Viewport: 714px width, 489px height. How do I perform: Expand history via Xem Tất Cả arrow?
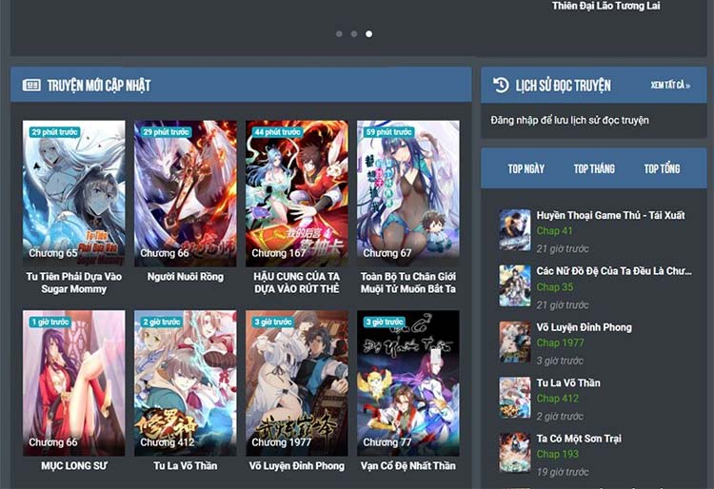tap(670, 86)
